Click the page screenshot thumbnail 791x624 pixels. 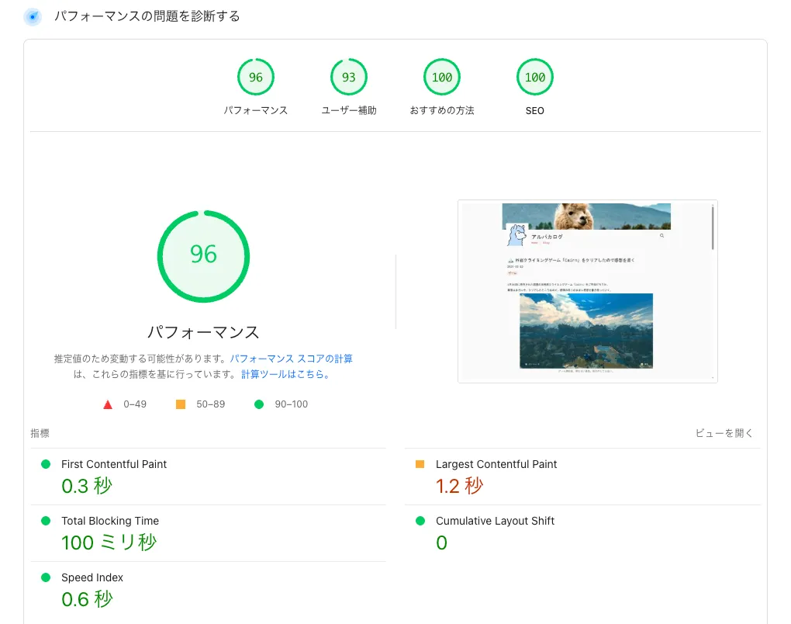(x=588, y=291)
